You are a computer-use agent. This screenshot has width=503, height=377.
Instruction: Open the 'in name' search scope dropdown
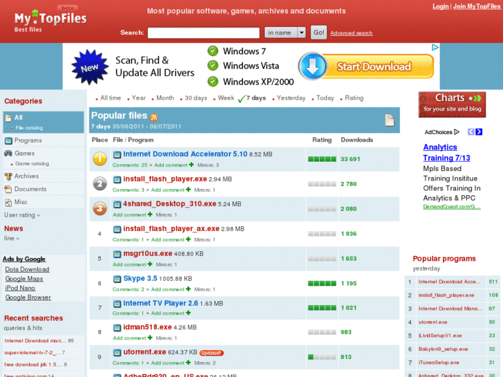(x=285, y=33)
